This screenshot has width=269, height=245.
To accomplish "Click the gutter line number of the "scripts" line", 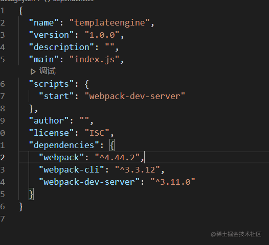I will (x=3, y=84).
